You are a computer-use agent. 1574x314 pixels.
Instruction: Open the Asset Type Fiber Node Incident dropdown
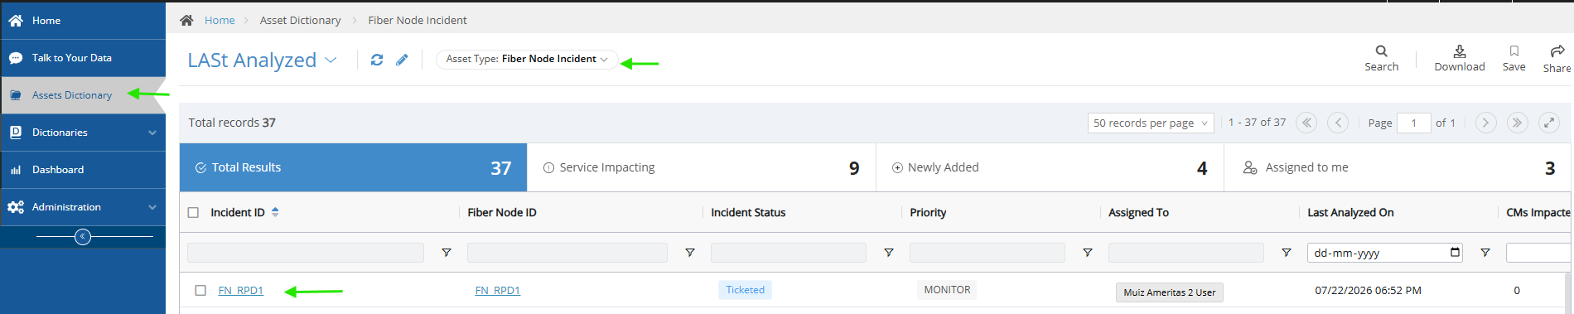[527, 59]
